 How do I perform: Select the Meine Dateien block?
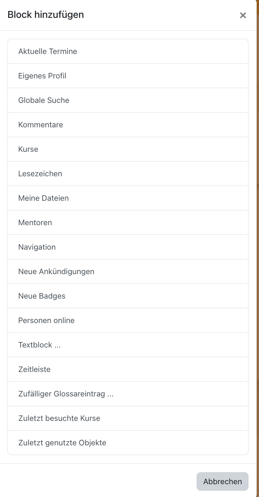(x=128, y=198)
